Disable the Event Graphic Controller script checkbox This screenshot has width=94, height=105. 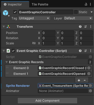(13, 51)
